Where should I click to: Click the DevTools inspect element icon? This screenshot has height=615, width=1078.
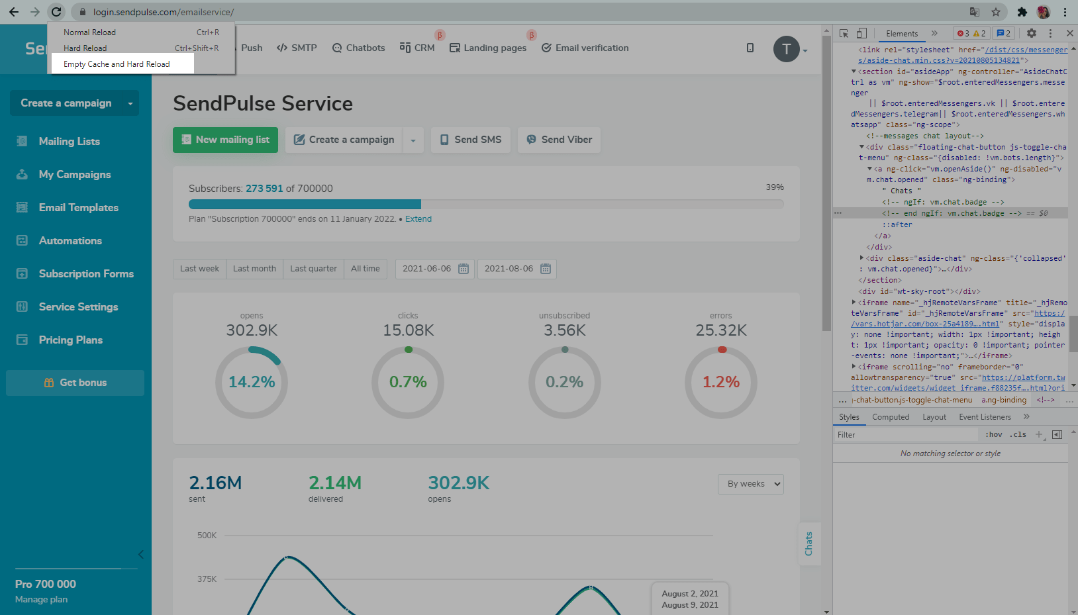tap(844, 33)
